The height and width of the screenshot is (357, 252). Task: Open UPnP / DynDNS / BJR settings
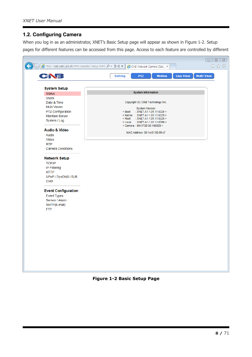pos(62,177)
